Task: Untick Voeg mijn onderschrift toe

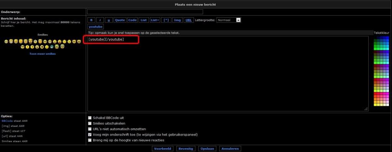Action: pyautogui.click(x=90, y=134)
